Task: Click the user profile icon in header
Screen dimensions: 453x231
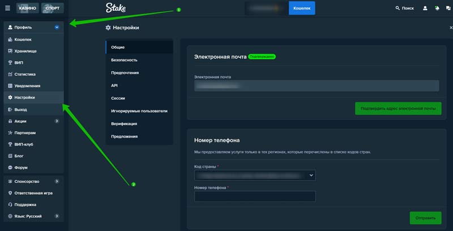Action: click(425, 8)
